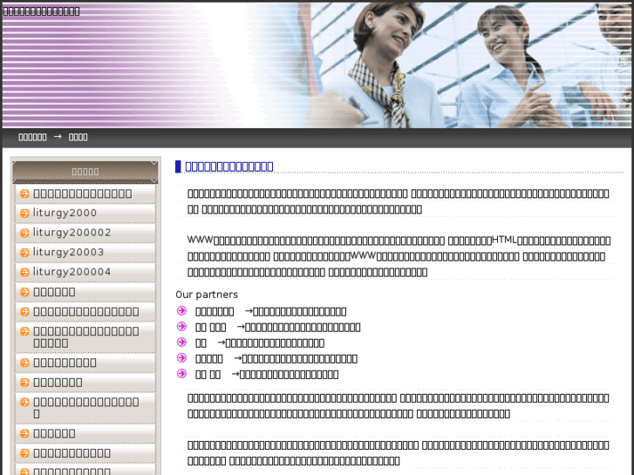Screen dimensions: 634x475
Task: Open the liturgy20003 sidebar link
Action: [x=68, y=252]
